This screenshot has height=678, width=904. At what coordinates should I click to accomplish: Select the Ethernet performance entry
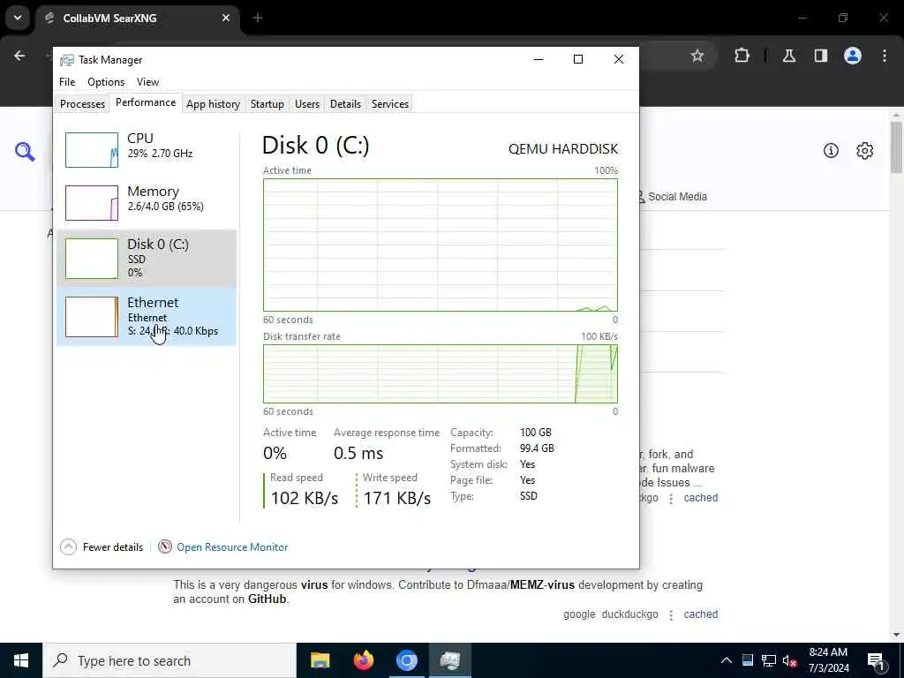click(147, 317)
